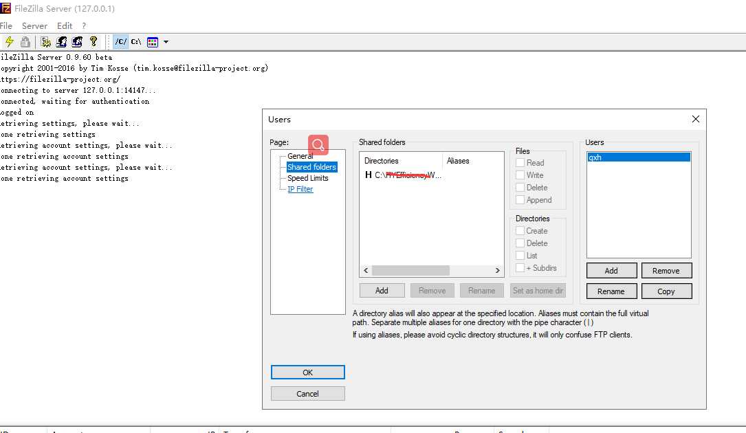Screen dimensions: 746x433
Task: Click Set as home dir button
Action: pyautogui.click(x=538, y=291)
